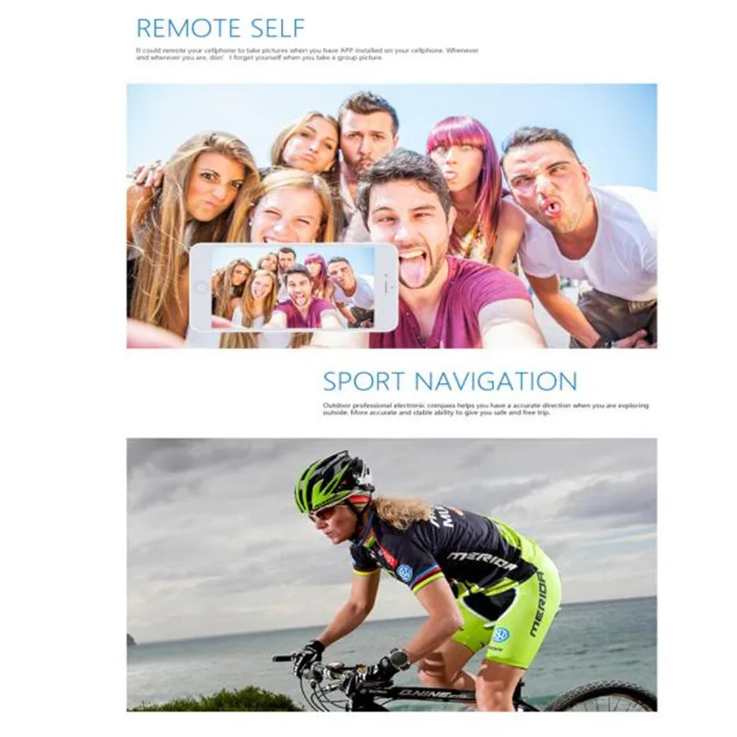Image resolution: width=737 pixels, height=737 pixels.
Task: Click the REMOTE SELF heading
Action: 221,28
